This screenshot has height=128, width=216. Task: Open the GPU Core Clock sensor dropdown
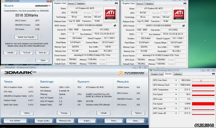[176, 80]
